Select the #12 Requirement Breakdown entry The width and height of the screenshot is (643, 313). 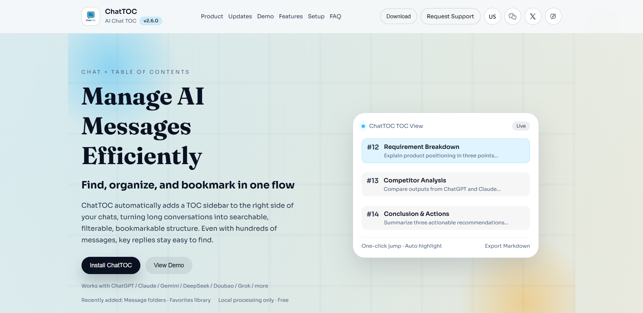[x=446, y=151]
